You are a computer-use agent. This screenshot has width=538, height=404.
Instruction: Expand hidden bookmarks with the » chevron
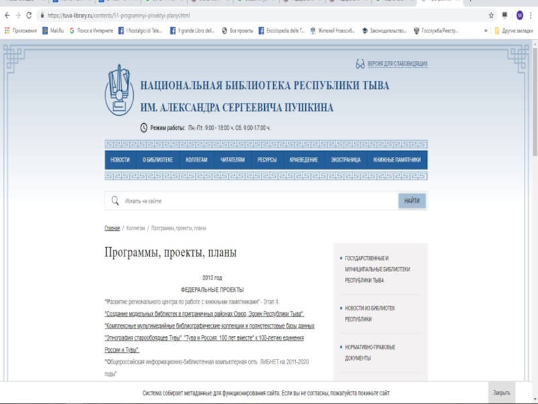(x=486, y=31)
